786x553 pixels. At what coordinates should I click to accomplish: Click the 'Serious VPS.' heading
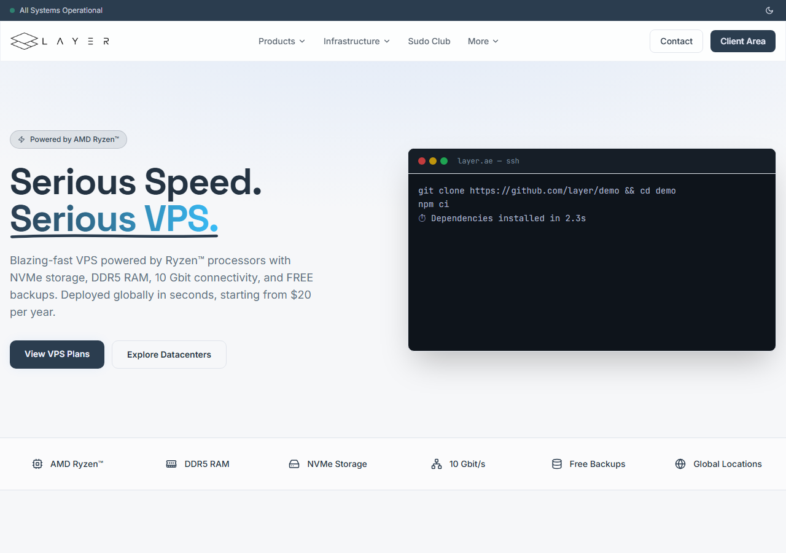(x=114, y=219)
